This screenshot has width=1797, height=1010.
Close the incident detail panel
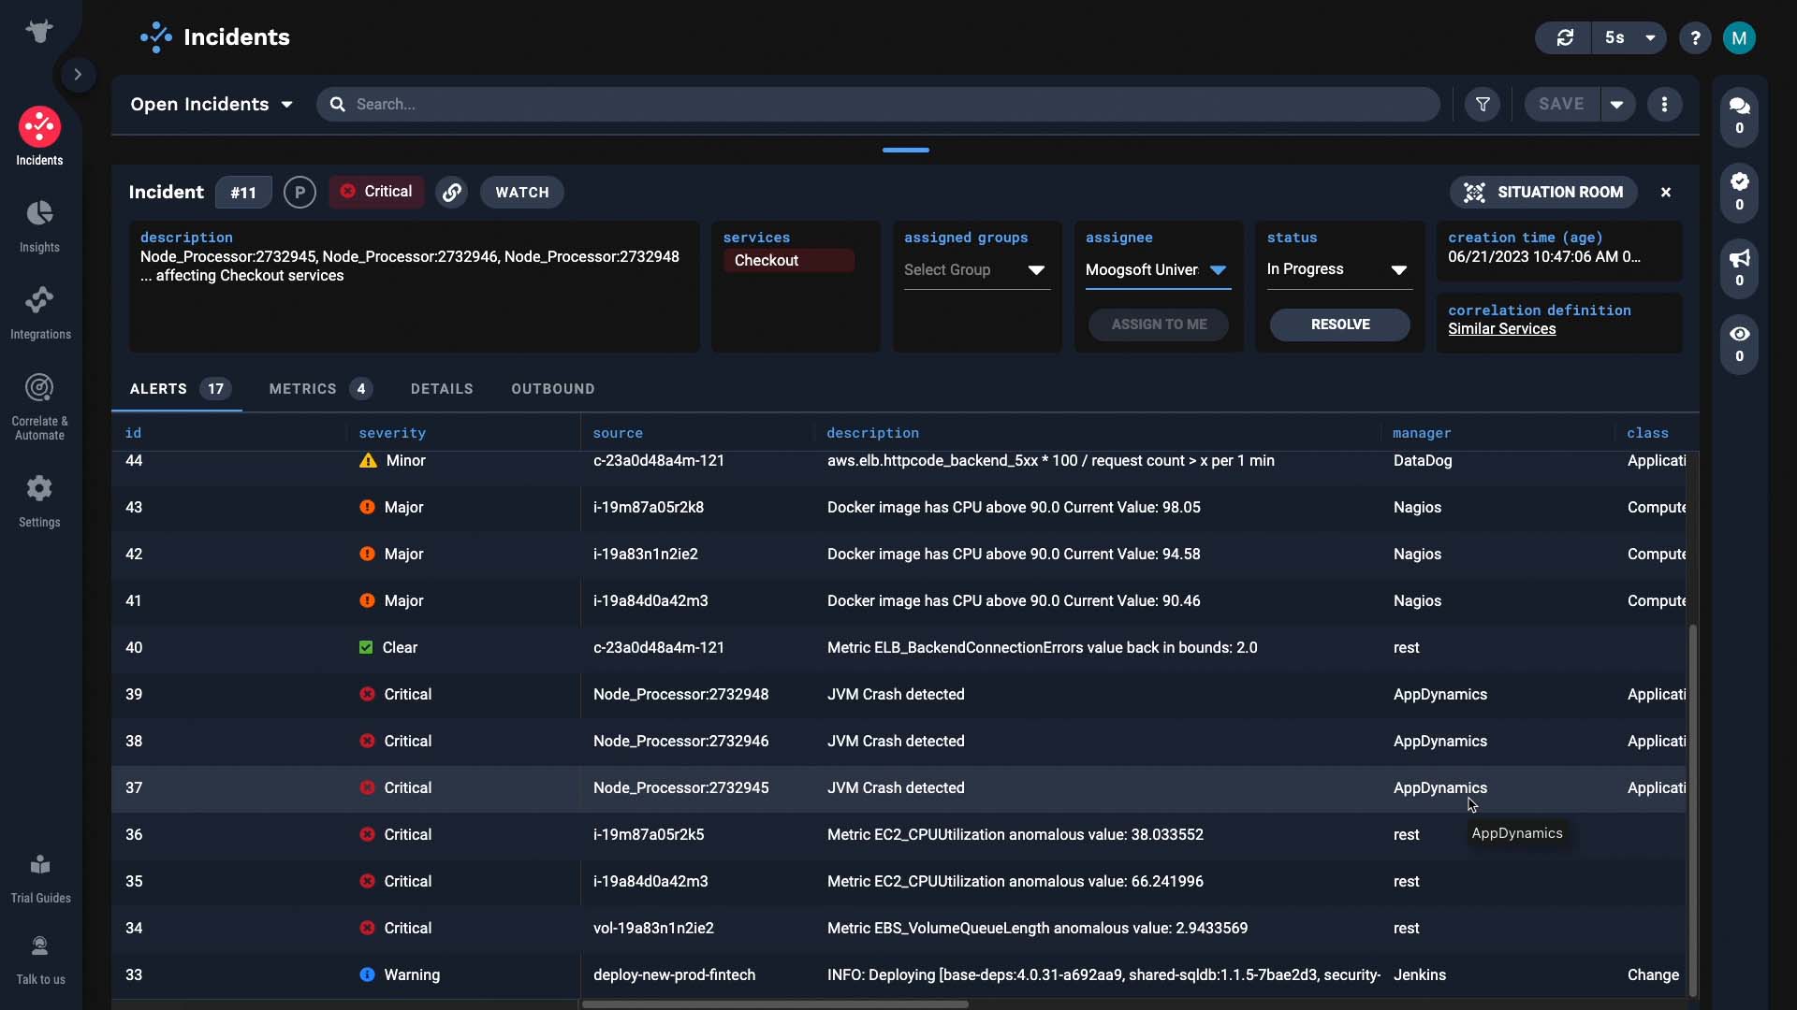click(1665, 192)
